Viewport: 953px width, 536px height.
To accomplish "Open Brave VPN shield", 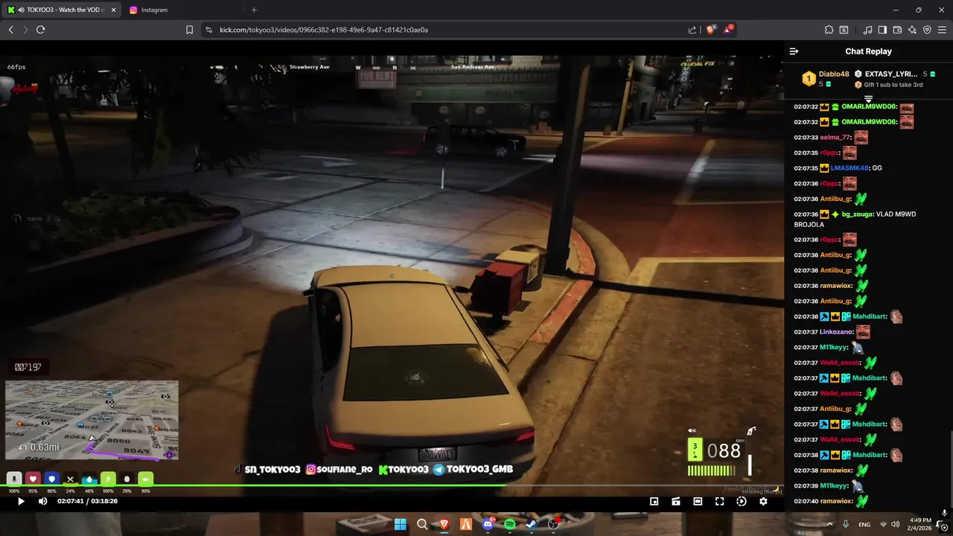I will (x=927, y=30).
